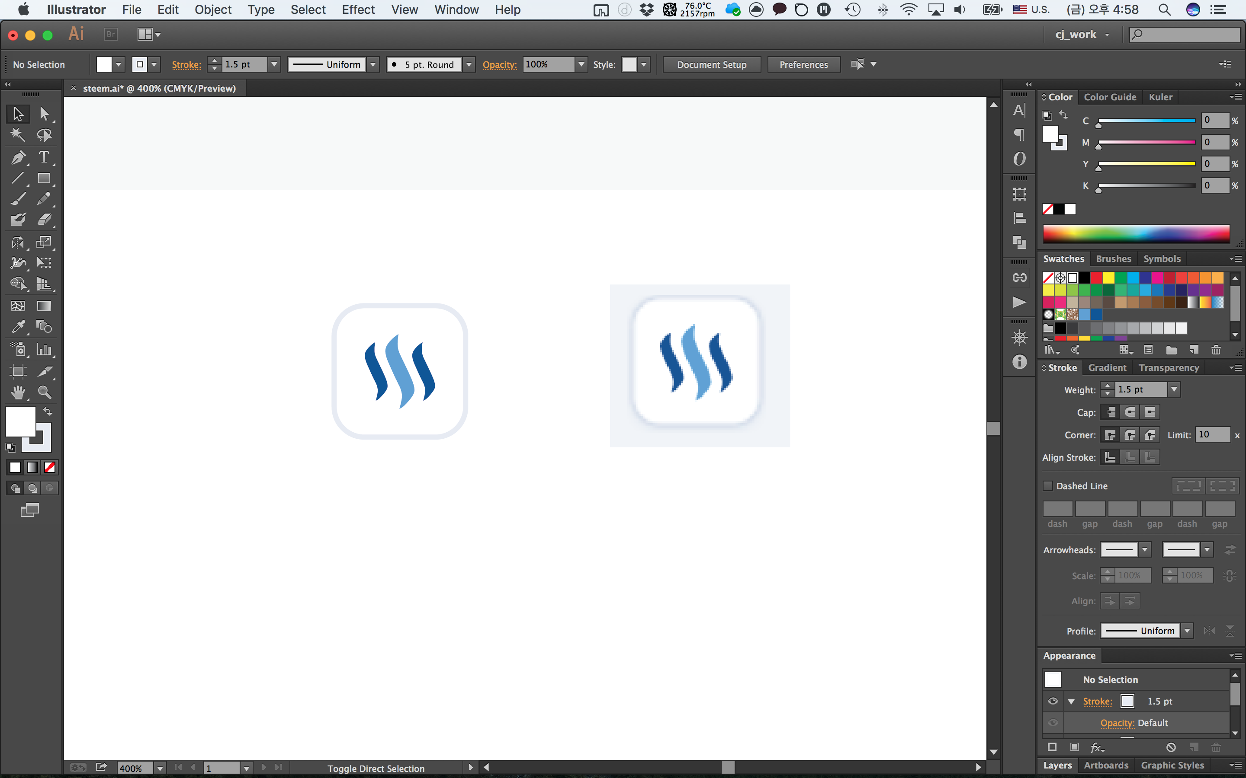The image size is (1246, 778).
Task: Select the Pencil tool
Action: [x=44, y=199]
